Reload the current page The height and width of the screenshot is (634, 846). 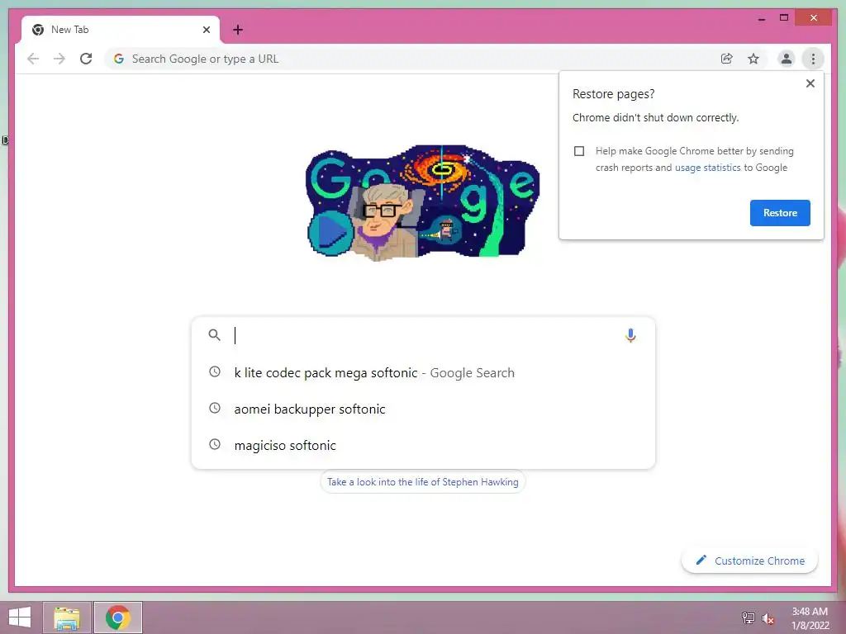(x=86, y=59)
